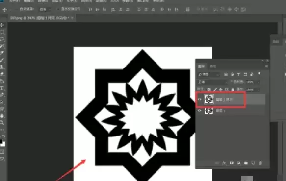The image size is (286, 181).
Task: Open the Opacity slider dropdown arrow
Action: pos(258,82)
